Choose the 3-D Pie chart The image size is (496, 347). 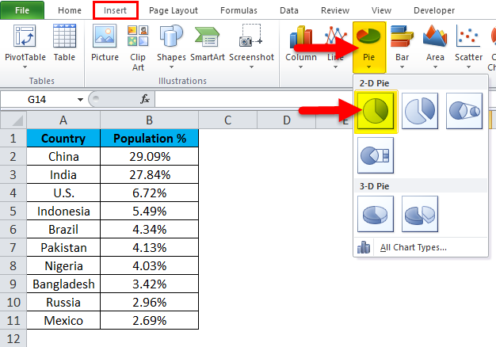[x=376, y=214]
